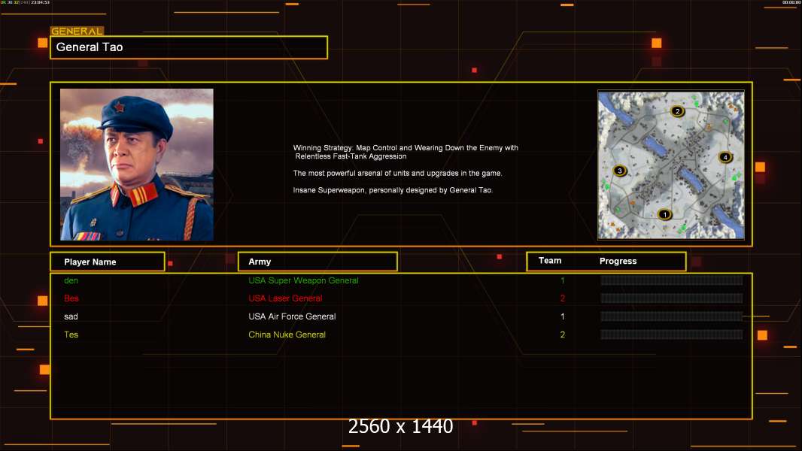Click the GENERAL label above the name
Image resolution: width=802 pixels, height=451 pixels.
tap(77, 31)
